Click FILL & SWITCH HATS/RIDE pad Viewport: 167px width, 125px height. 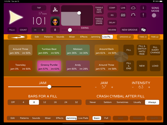[x=142, y=50]
